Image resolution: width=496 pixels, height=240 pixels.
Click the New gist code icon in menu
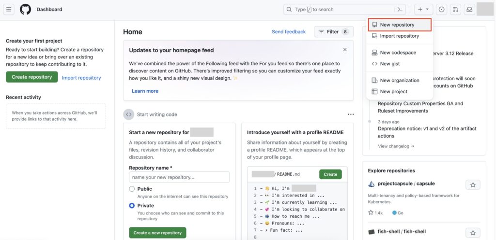pos(374,64)
